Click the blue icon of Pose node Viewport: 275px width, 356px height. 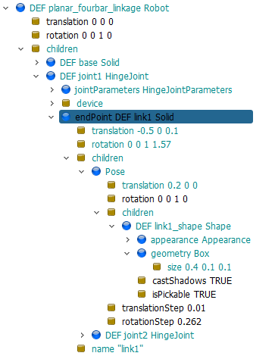coord(96,171)
